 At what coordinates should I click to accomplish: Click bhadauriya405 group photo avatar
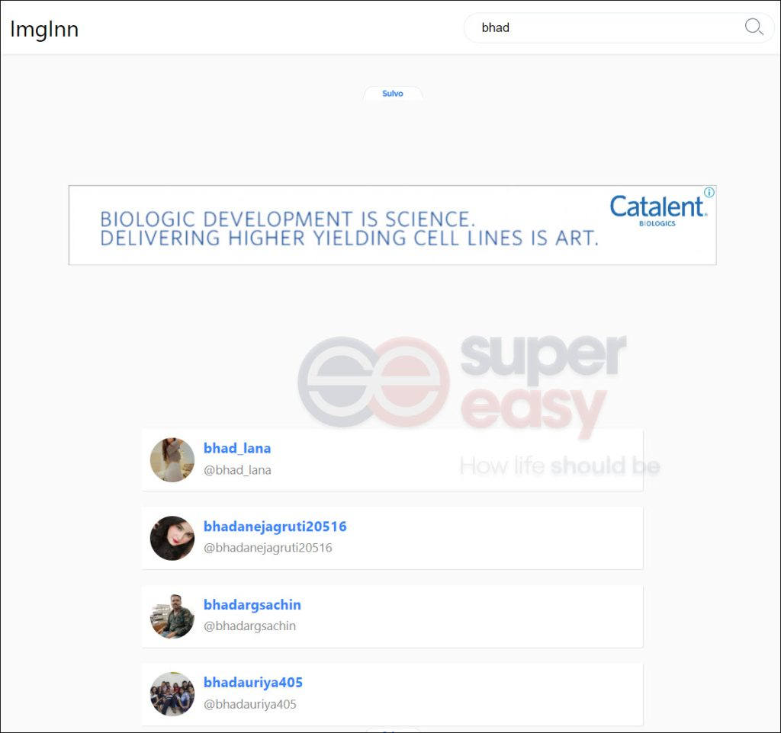(x=172, y=694)
